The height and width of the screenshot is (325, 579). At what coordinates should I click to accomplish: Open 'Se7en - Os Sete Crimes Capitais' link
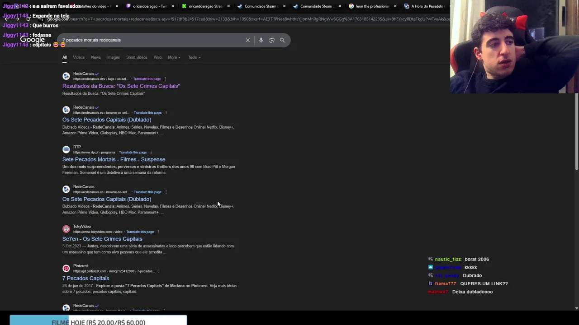[102, 239]
